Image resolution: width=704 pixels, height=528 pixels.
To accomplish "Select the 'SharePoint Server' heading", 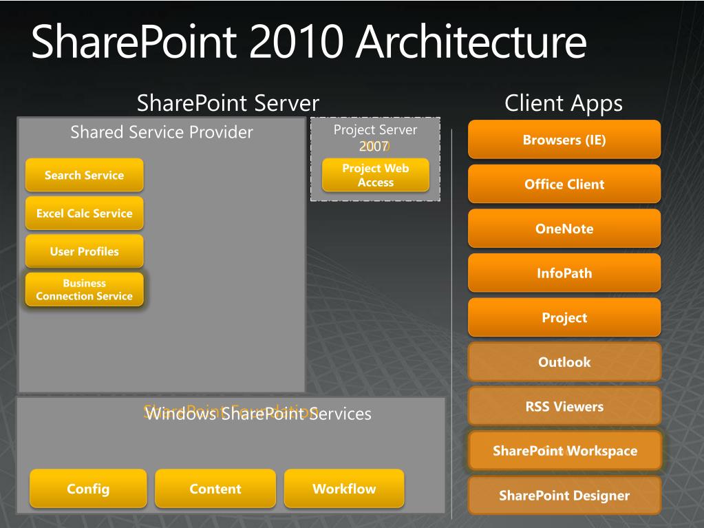I will click(x=228, y=103).
